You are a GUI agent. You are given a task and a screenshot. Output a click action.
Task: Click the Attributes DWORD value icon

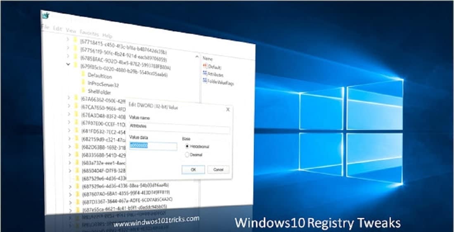pos(205,73)
